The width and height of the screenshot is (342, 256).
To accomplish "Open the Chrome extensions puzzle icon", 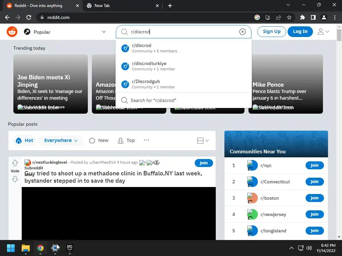I will [x=303, y=17].
